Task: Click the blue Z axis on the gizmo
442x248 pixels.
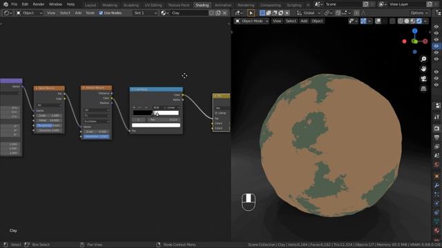Action: (414, 30)
